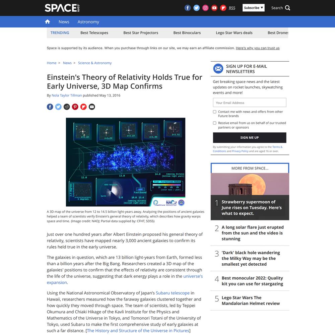
Task: Read Lego Star Wars Mandalorian Helmet review
Action: (x=251, y=300)
